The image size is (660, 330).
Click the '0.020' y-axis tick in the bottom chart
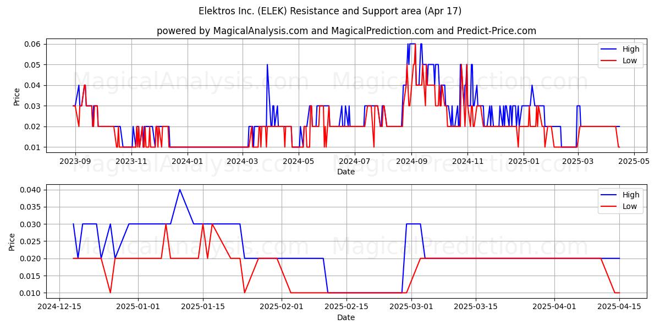[x=31, y=258]
